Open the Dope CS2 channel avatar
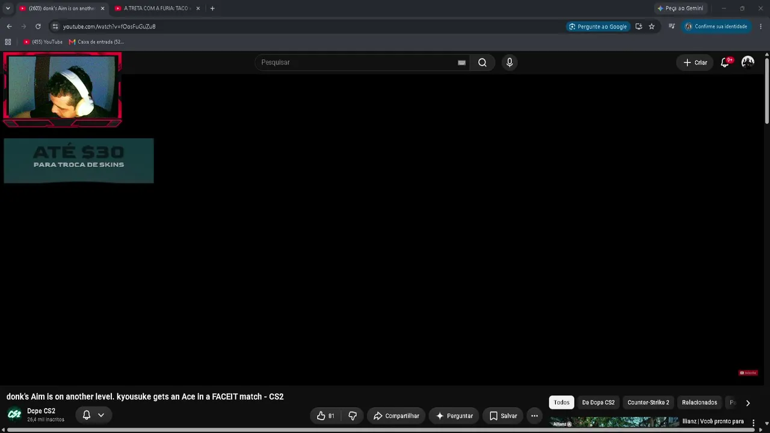Image resolution: width=770 pixels, height=433 pixels. [14, 414]
